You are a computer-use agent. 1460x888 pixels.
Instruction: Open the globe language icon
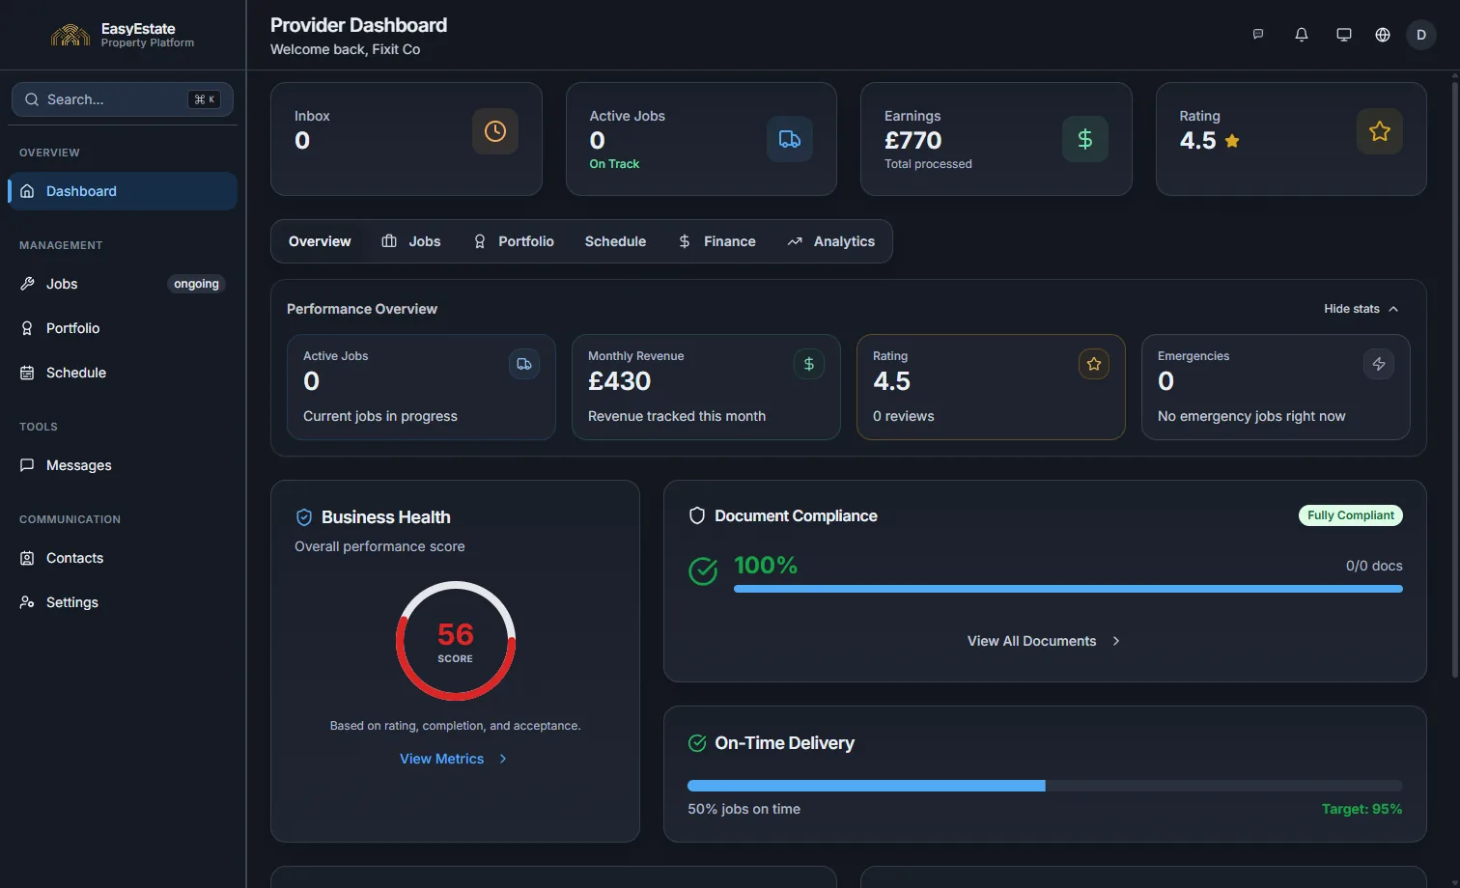tap(1383, 35)
